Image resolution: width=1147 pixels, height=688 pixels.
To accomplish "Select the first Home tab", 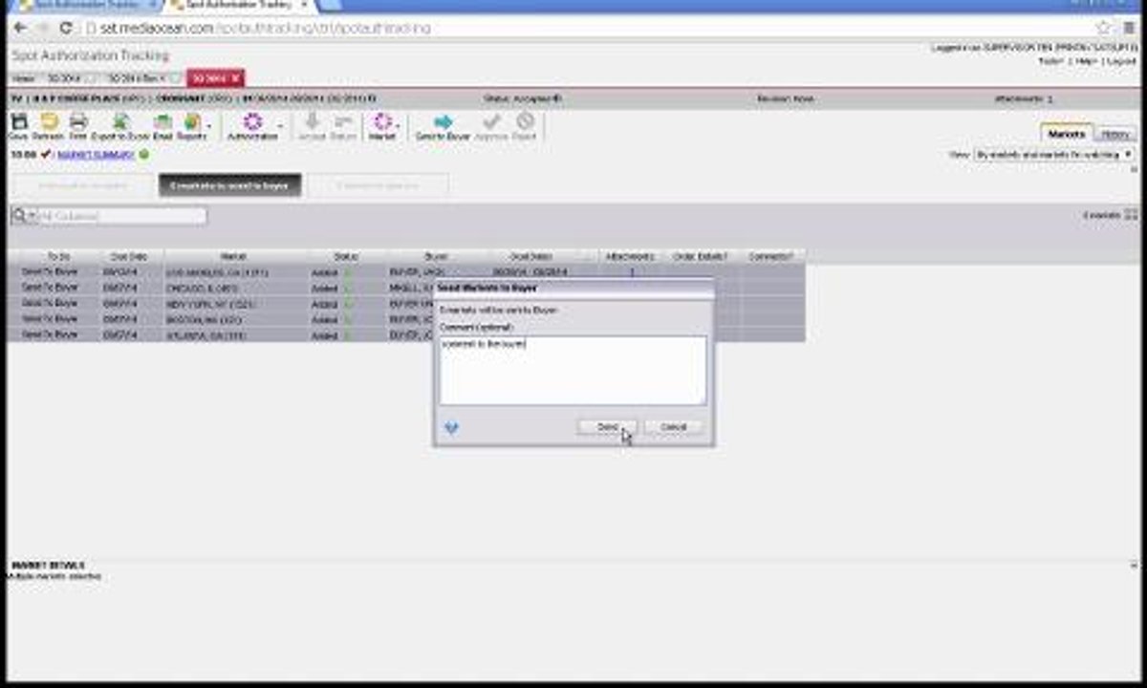I will [x=24, y=77].
